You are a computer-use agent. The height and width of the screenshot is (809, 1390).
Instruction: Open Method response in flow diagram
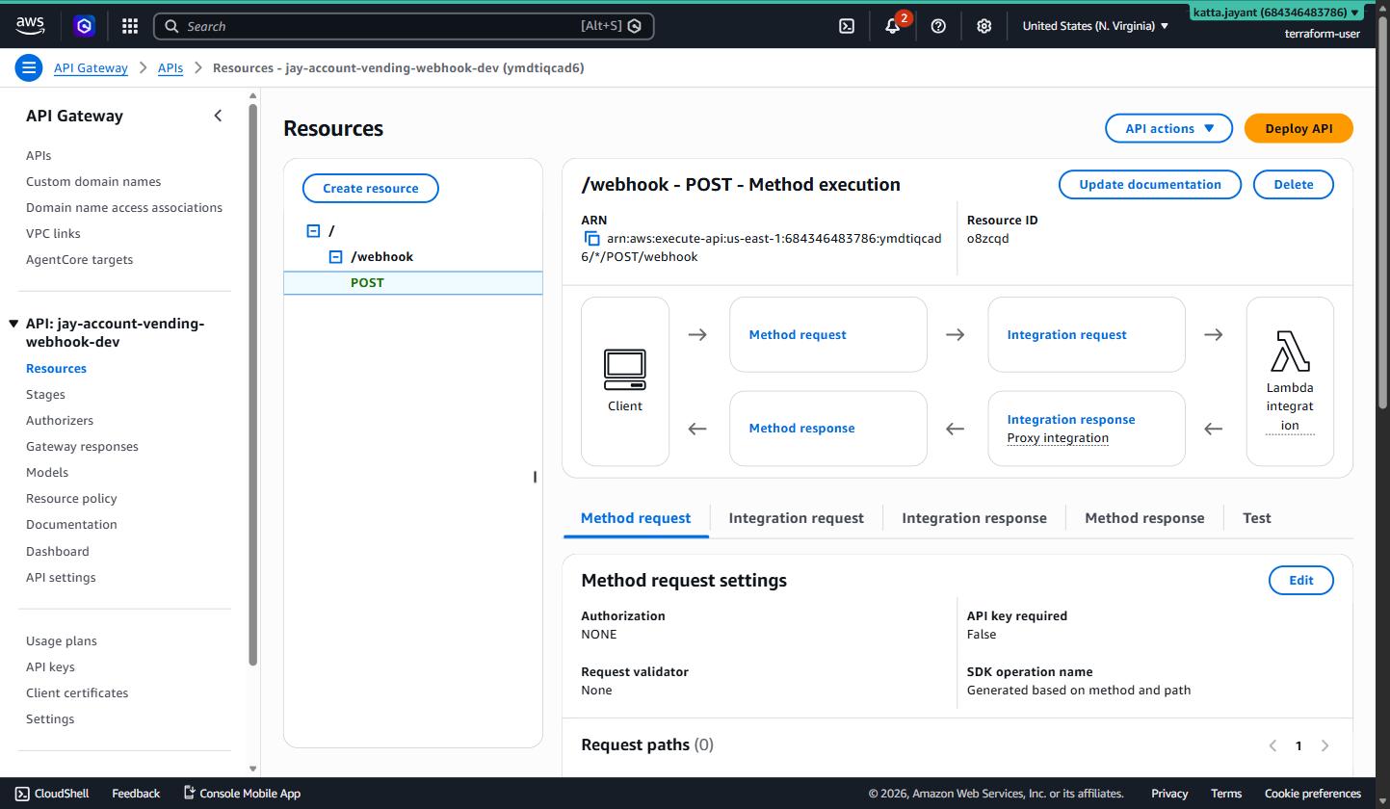(801, 429)
